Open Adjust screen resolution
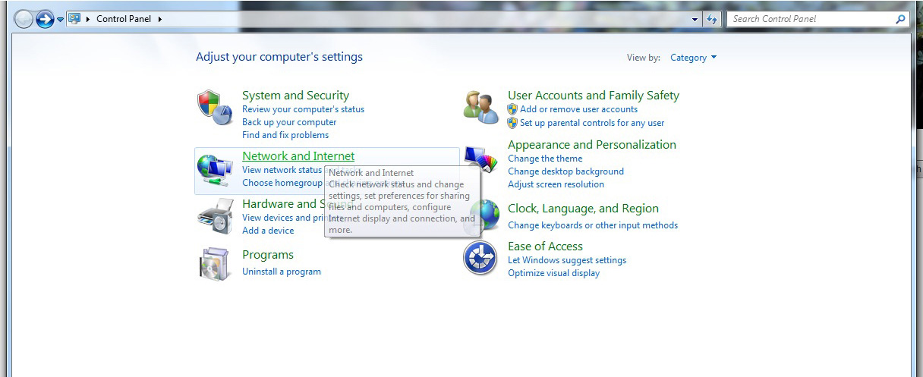The image size is (923, 377). click(x=556, y=184)
